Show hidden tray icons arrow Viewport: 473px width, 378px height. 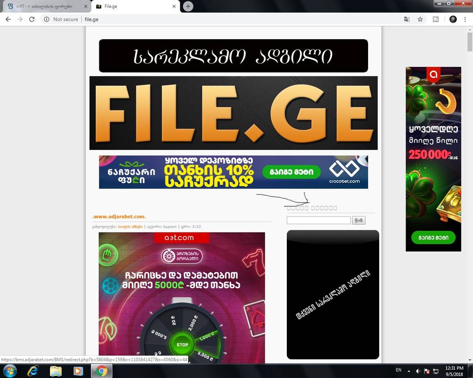click(x=409, y=371)
